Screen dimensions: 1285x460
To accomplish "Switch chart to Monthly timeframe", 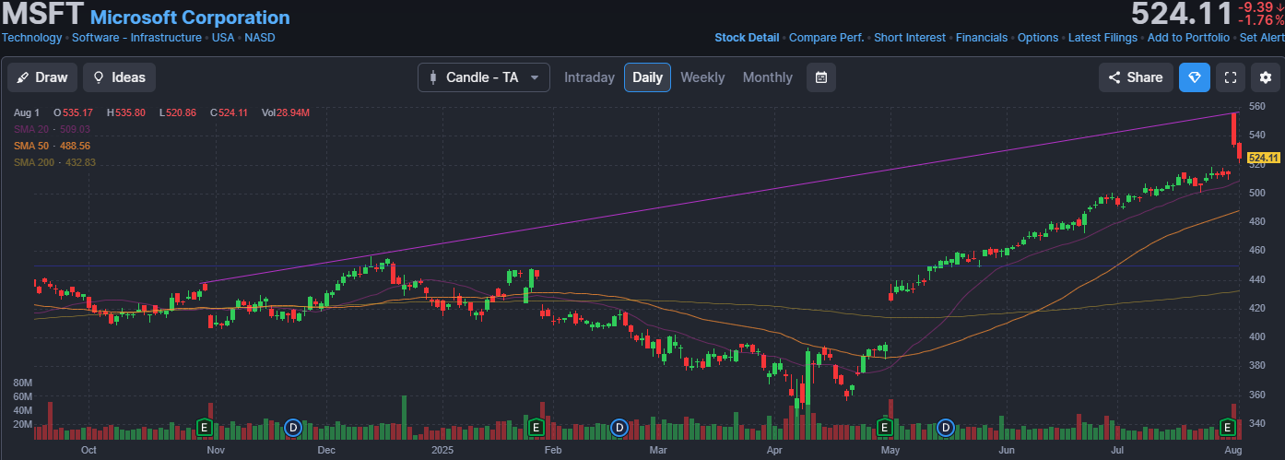I will tap(767, 77).
